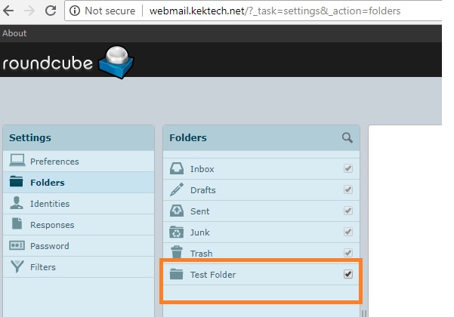This screenshot has height=317, width=454.
Task: Click the Junk folder icon
Action: click(x=177, y=232)
